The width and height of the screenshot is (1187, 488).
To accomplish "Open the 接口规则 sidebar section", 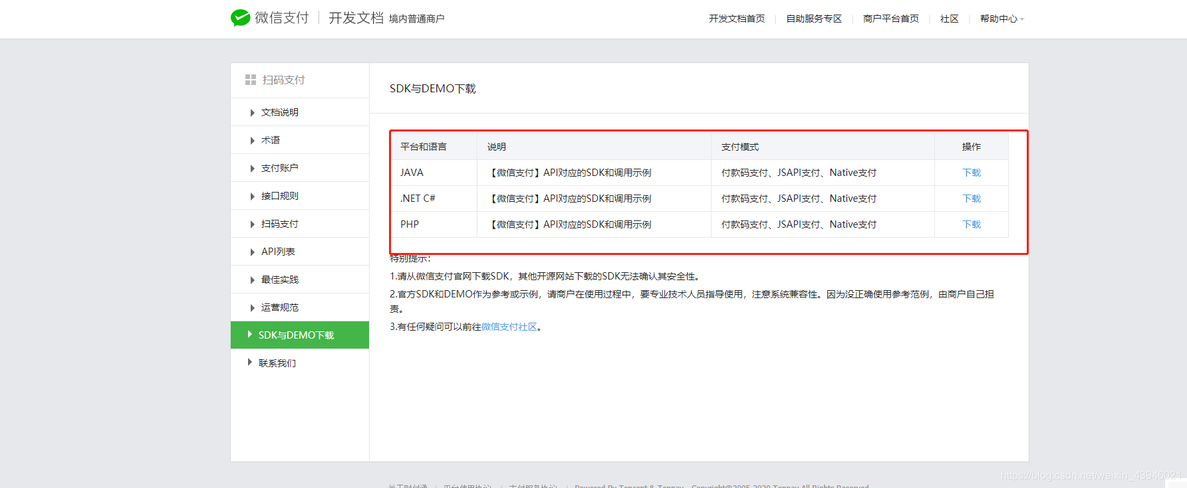I will point(300,196).
